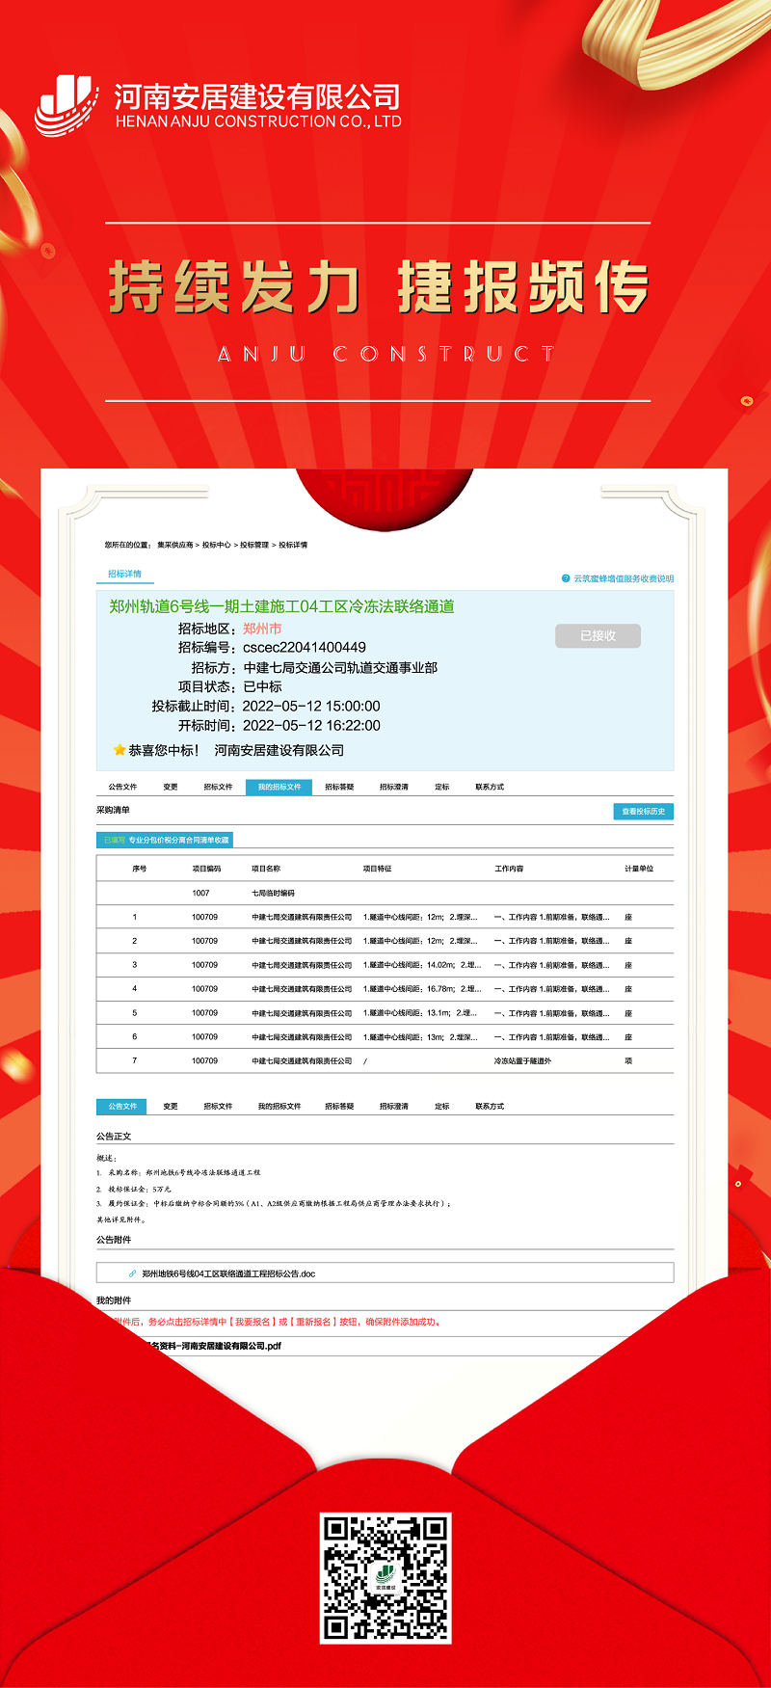Select 招标澄清 tab in lower tab bar
The width and height of the screenshot is (771, 1688).
pyautogui.click(x=394, y=1106)
